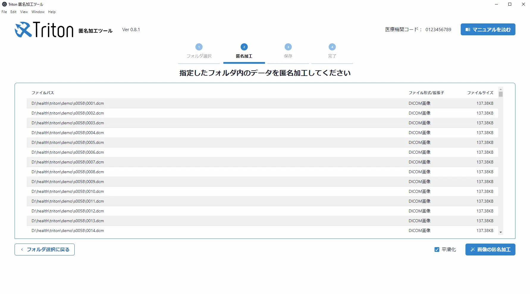Select the 0005.dcm file row

pos(68,142)
